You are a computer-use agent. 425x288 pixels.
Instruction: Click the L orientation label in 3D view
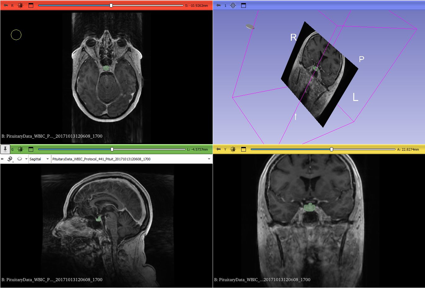coord(355,97)
